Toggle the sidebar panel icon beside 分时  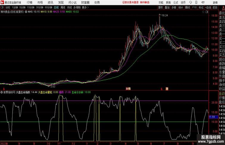(2, 7)
